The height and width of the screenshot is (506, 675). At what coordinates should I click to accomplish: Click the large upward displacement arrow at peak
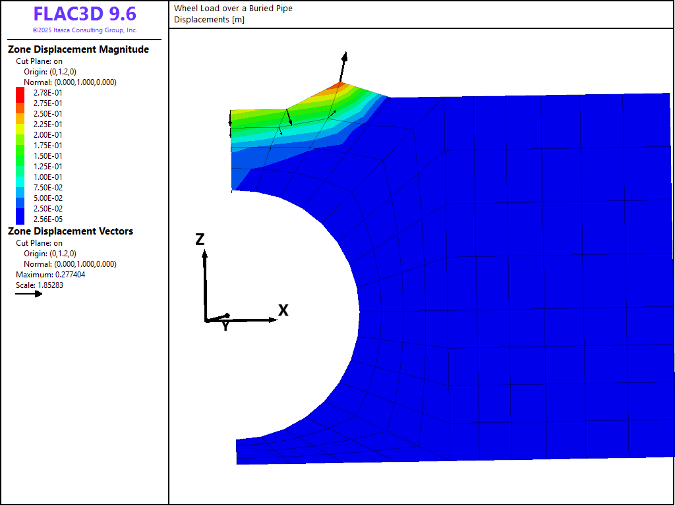pos(342,67)
